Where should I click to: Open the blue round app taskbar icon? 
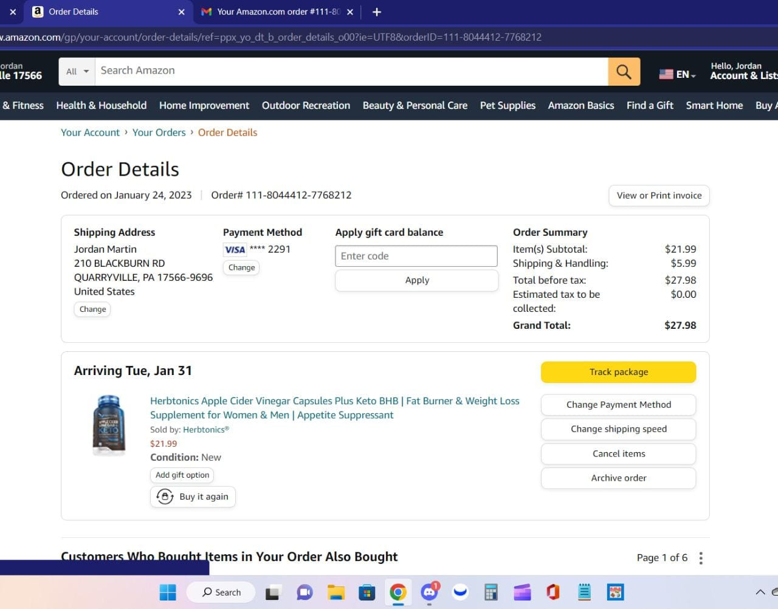pyautogui.click(x=460, y=592)
